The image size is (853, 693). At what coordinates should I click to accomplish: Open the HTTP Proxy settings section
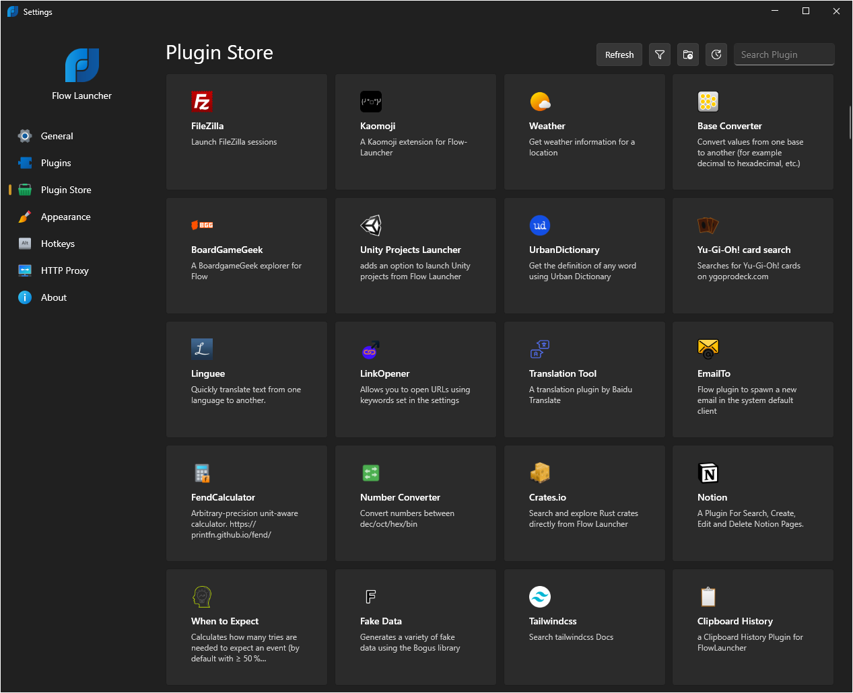click(x=82, y=270)
